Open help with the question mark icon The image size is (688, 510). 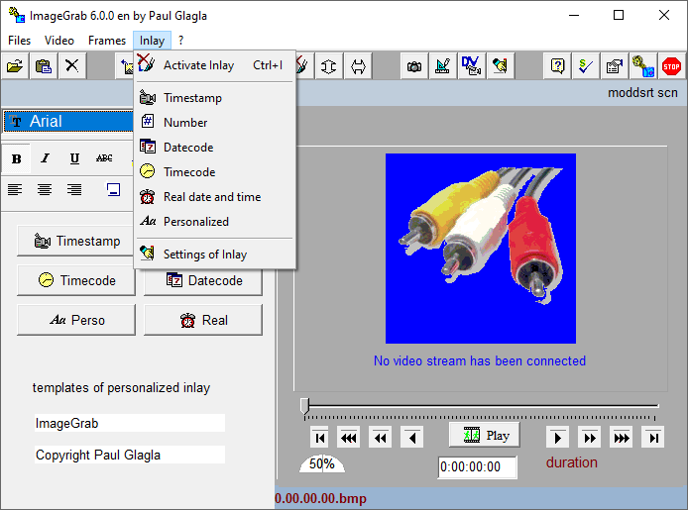(557, 66)
